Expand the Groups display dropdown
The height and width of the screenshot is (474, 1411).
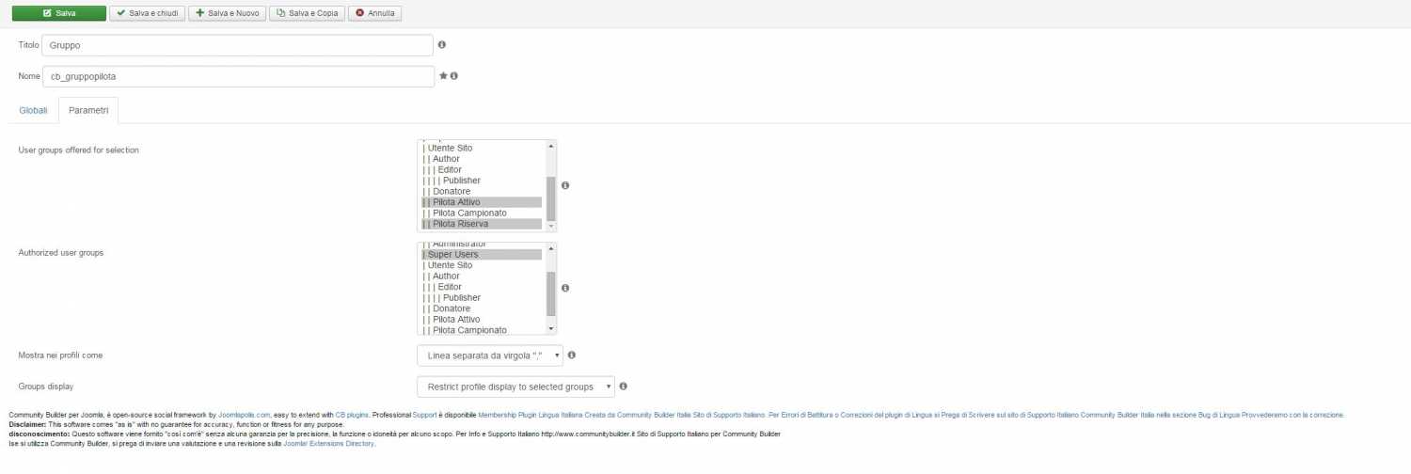pyautogui.click(x=515, y=387)
